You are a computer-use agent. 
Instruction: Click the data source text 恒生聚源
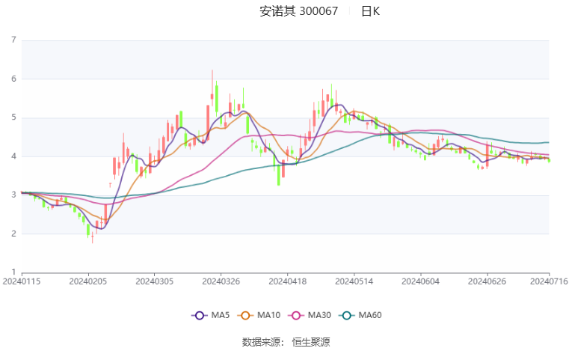point(311,342)
